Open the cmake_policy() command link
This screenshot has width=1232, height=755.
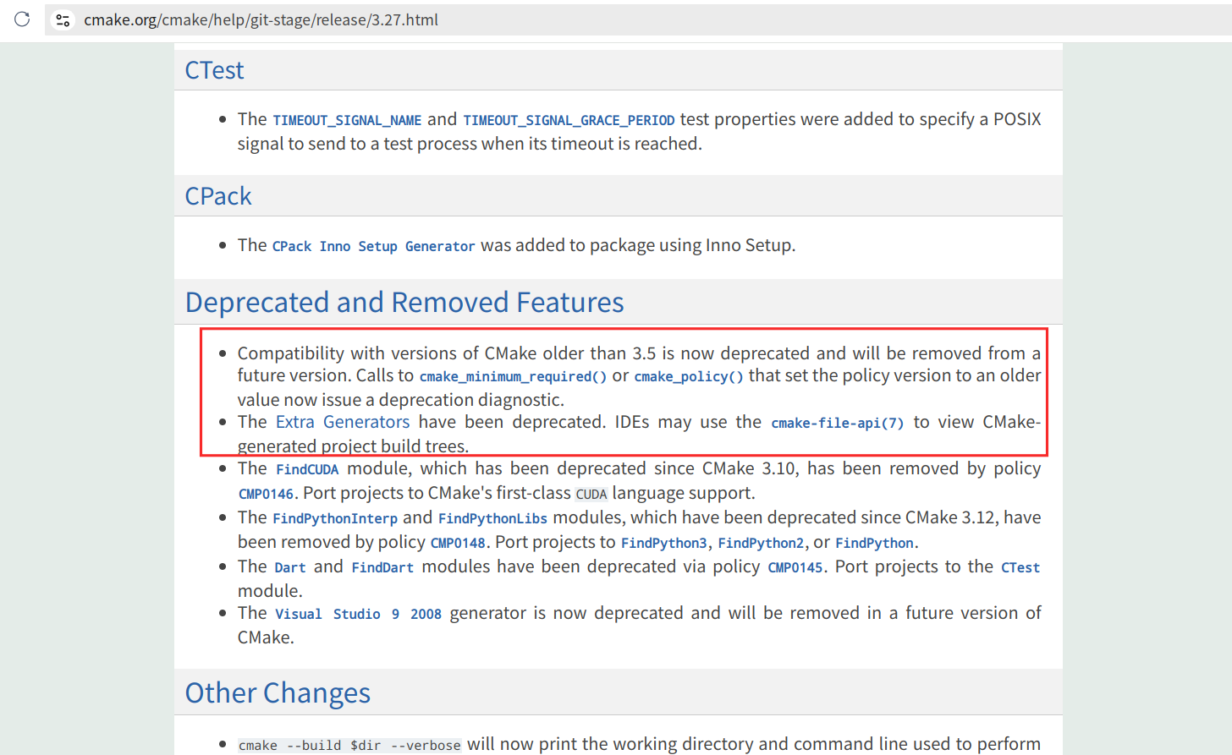click(x=689, y=376)
